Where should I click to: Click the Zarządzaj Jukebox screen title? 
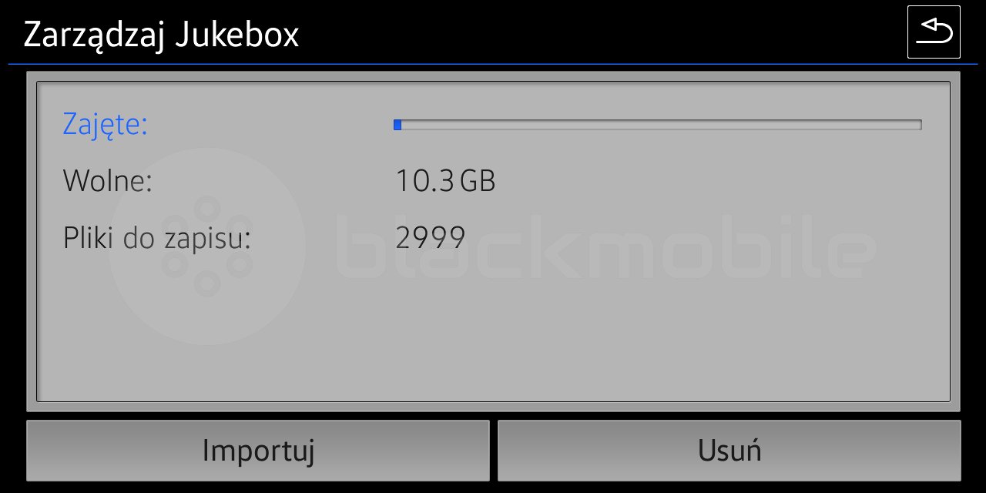click(x=161, y=35)
